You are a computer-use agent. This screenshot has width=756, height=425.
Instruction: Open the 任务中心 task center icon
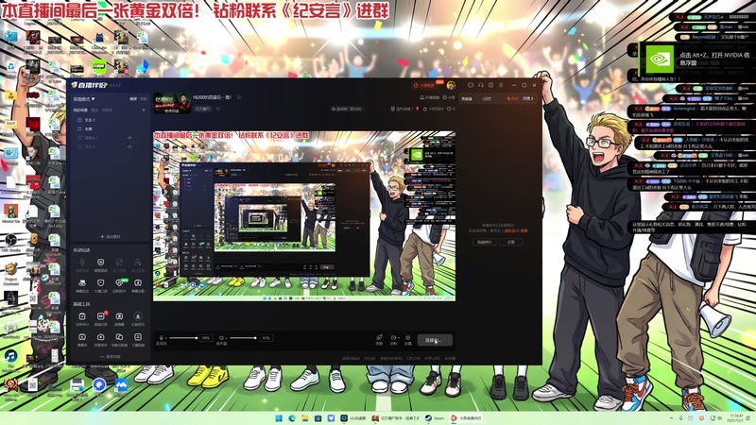pos(82,318)
